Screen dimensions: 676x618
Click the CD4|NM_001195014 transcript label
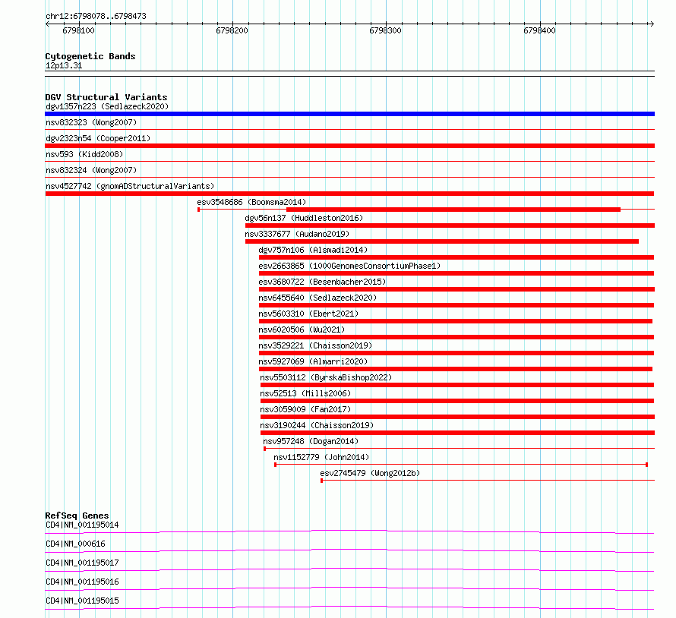82,525
